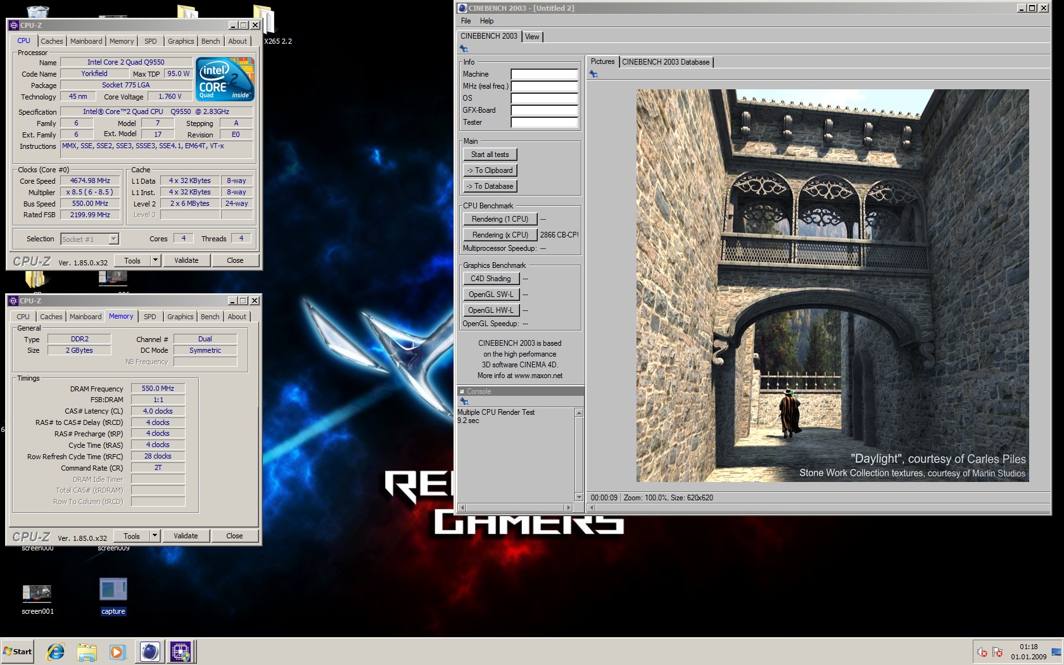
Task: Select the screen001 desktop icon
Action: click(x=37, y=598)
